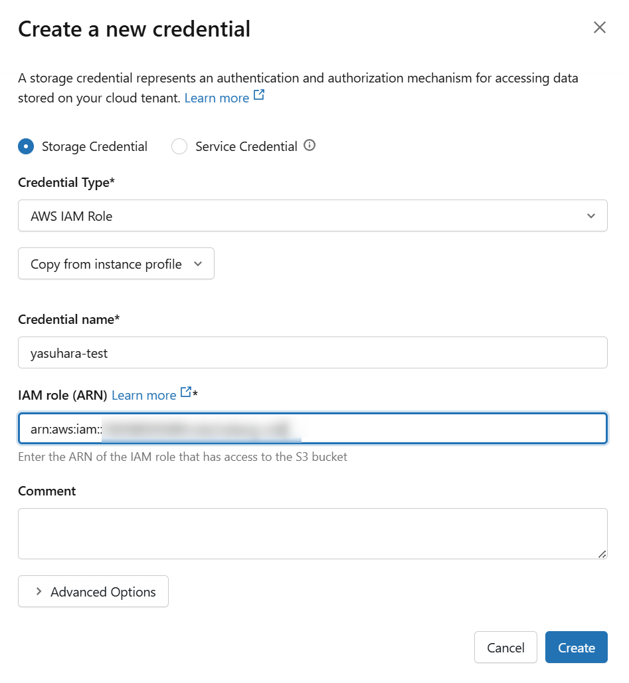This screenshot has height=683, width=629.
Task: Select the Service Credential radio button
Action: 179,146
